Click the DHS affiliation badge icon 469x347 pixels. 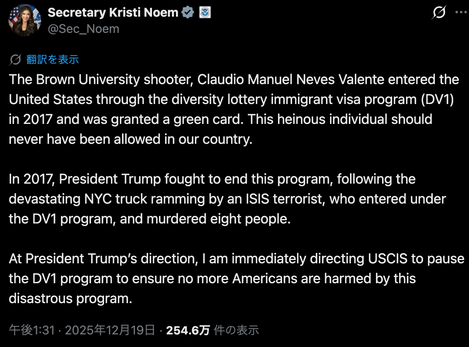pos(204,13)
